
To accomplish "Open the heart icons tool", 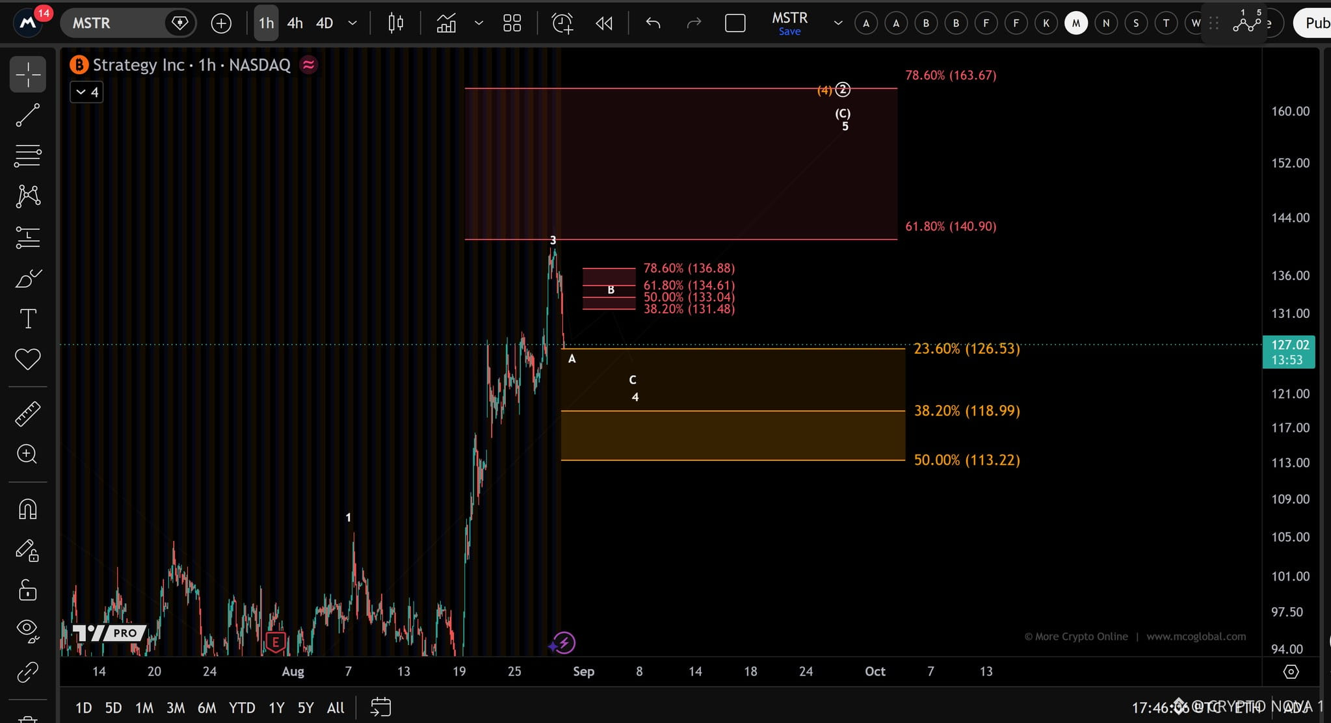I will pos(28,359).
